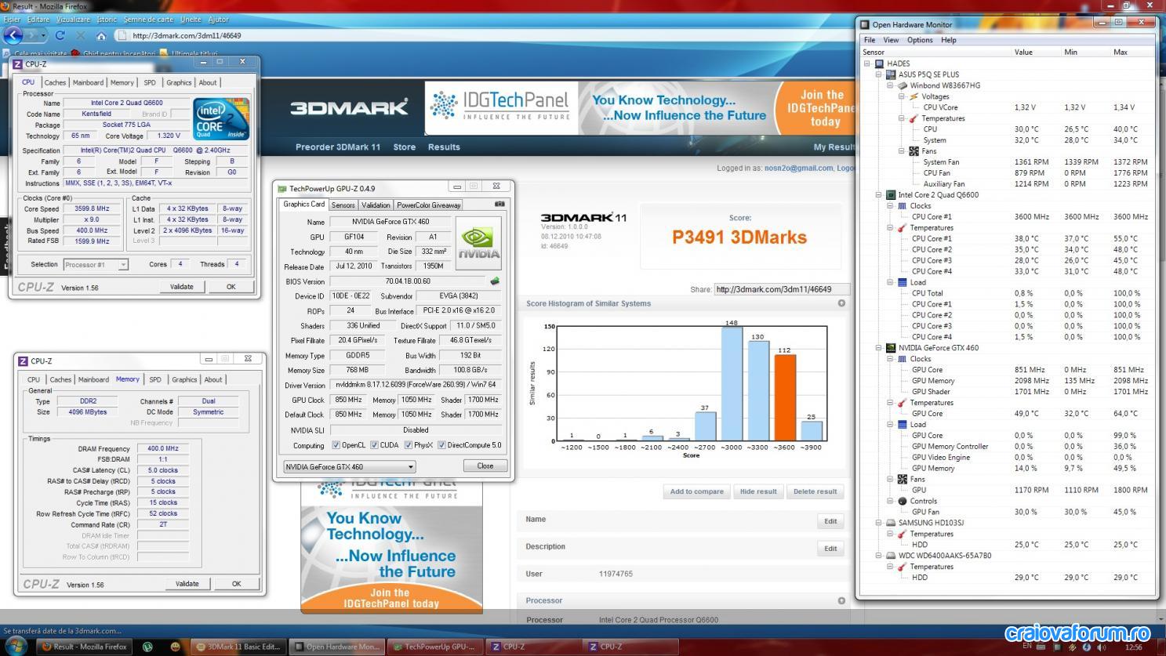Open the Validation tab in GPU-Z
The width and height of the screenshot is (1166, 656).
pyautogui.click(x=376, y=205)
